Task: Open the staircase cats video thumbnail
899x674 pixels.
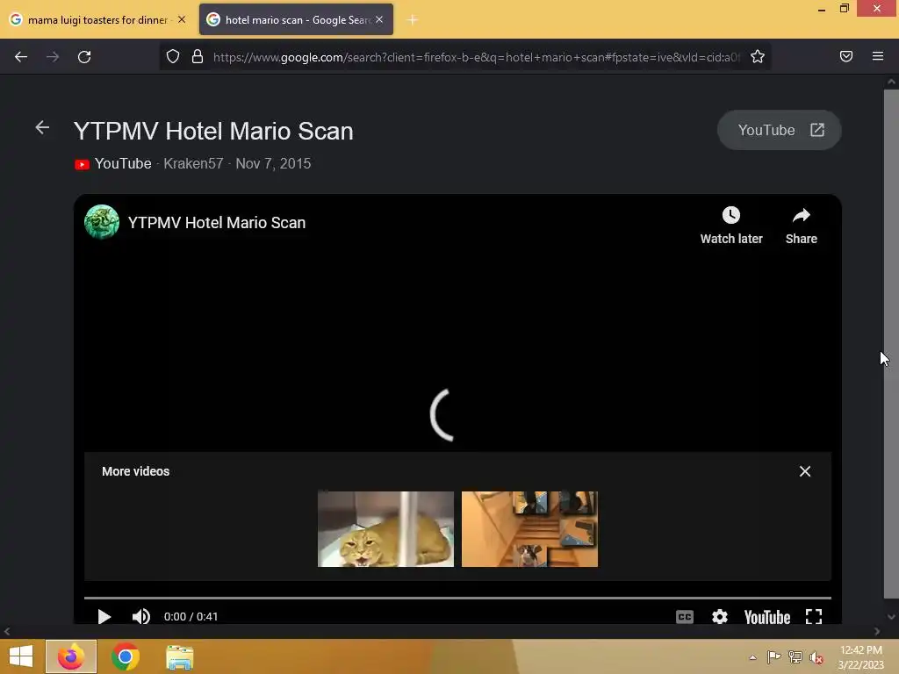Action: (x=529, y=529)
